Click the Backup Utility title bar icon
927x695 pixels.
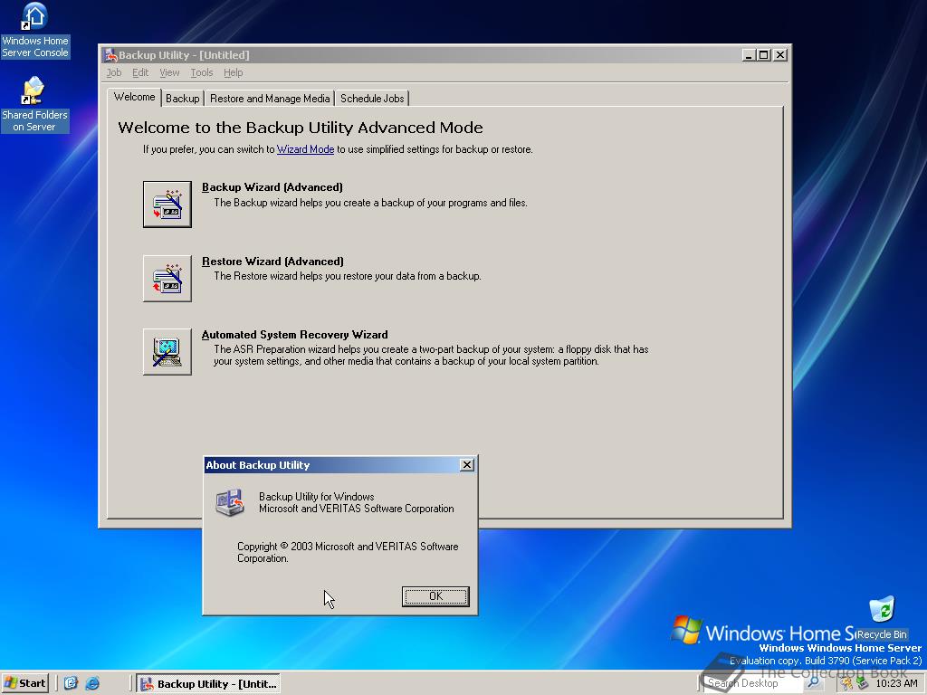(110, 55)
